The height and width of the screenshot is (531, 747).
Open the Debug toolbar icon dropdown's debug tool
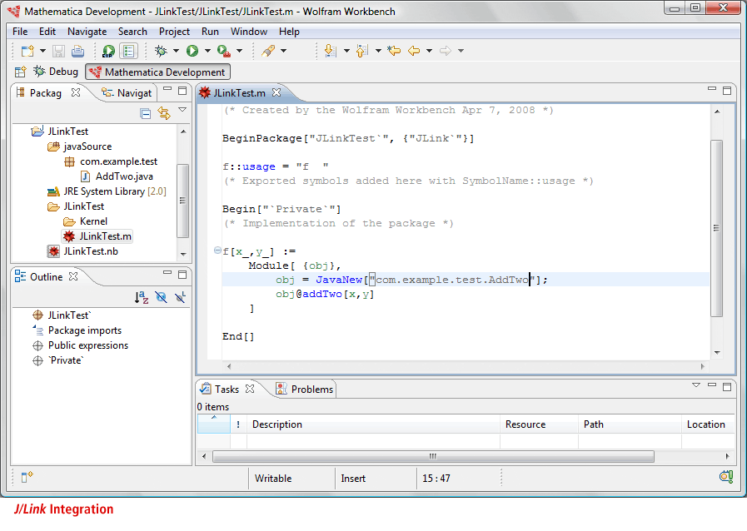(175, 51)
